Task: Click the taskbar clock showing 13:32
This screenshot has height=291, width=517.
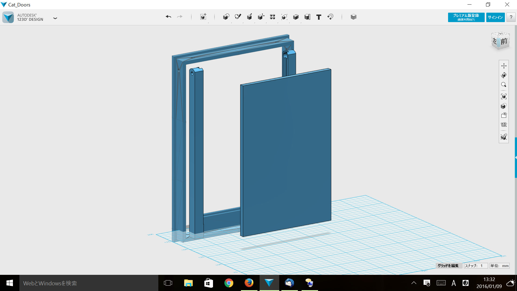Action: point(489,283)
